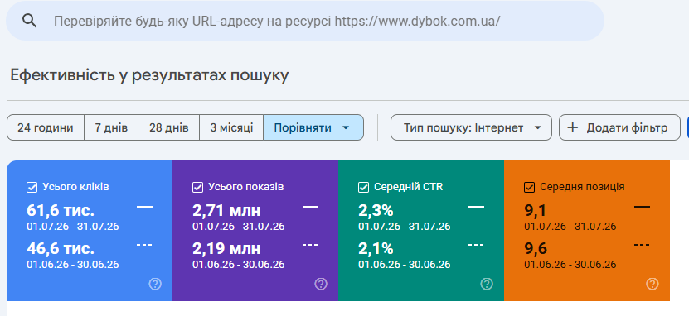Click the 2,71 млн impressions value
Image resolution: width=689 pixels, height=316 pixels.
coord(226,211)
